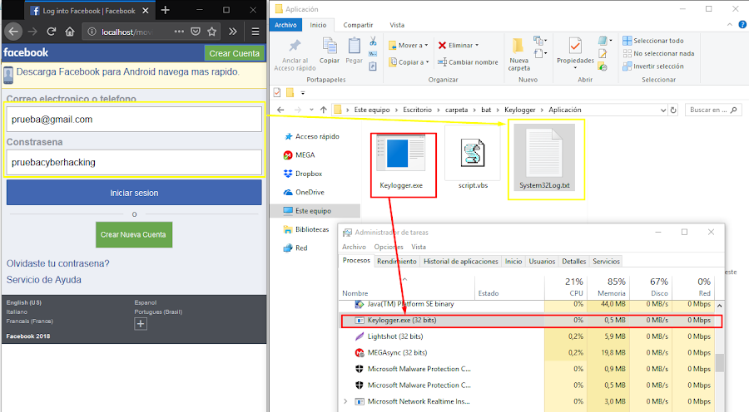Open address bar history dropdown
The image size is (749, 412).
pos(663,110)
